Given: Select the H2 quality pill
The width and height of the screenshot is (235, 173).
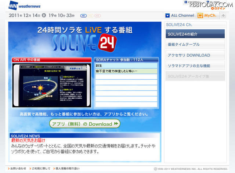Looking at the screenshot, I should pyautogui.click(x=90, y=15).
